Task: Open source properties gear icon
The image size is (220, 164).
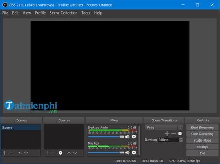Action: click(61, 153)
